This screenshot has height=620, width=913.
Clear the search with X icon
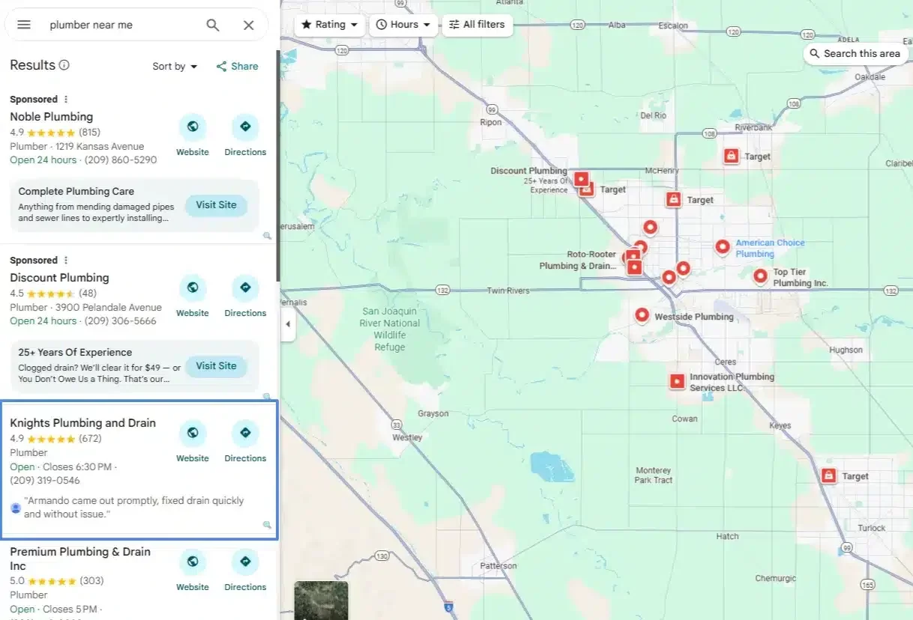pos(249,25)
